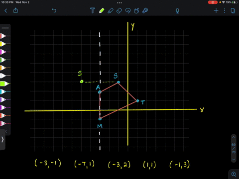Image resolution: width=239 pixels, height=179 pixels.
Task: Tap the handwritten (-3,-1) coordinate
Action: [x=48, y=164]
